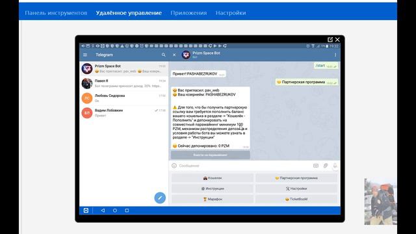Click the Telegram title text
The width and height of the screenshot is (416, 234).
tap(104, 55)
